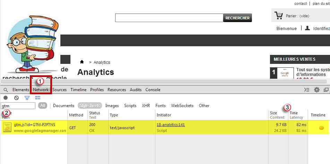Click the Identifiez login link
The width and height of the screenshot is (330, 164).
[321, 29]
